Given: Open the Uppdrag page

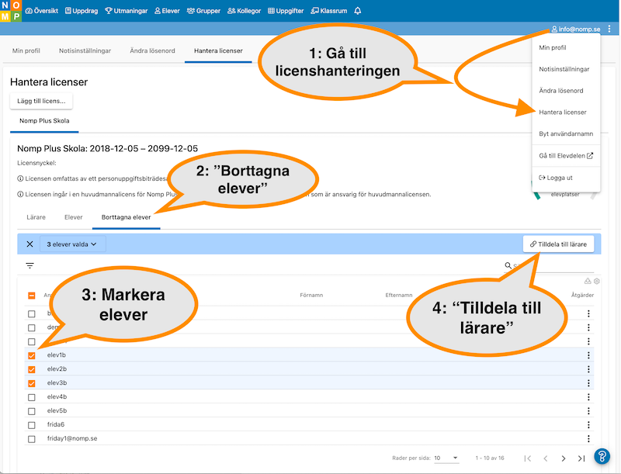Looking at the screenshot, I should [x=82, y=11].
